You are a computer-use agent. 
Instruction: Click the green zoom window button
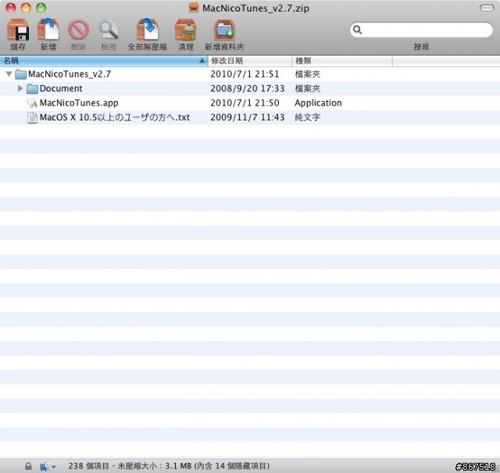[41, 8]
